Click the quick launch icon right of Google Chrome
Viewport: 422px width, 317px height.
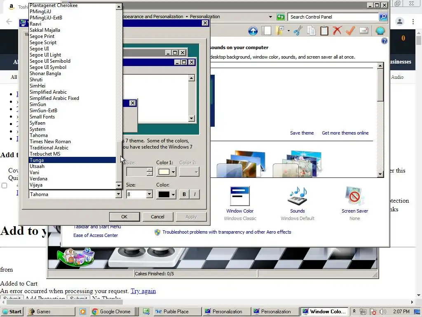[146, 312]
